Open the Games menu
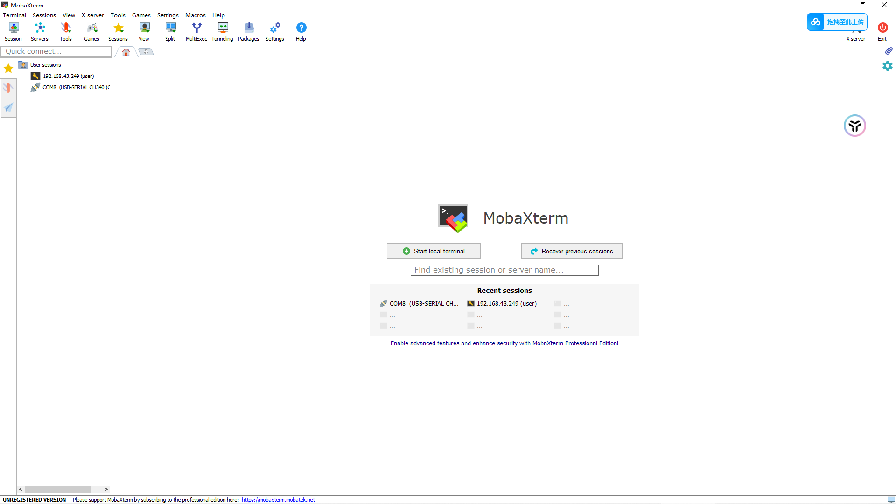Viewport: 896px width, 504px height. click(141, 15)
